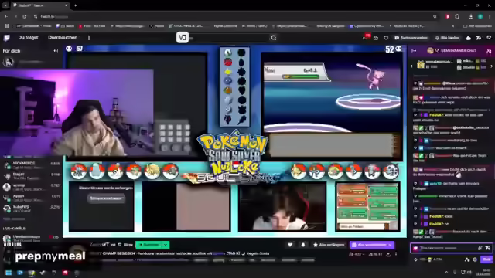The height and width of the screenshot is (278, 495).
Task: Click the hidden-stream show button in bottom panel
Action: (106, 198)
